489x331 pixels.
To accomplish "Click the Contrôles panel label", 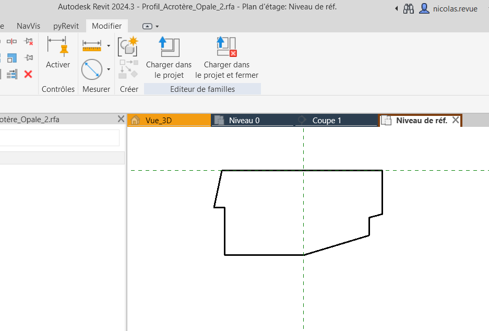I will [x=58, y=89].
